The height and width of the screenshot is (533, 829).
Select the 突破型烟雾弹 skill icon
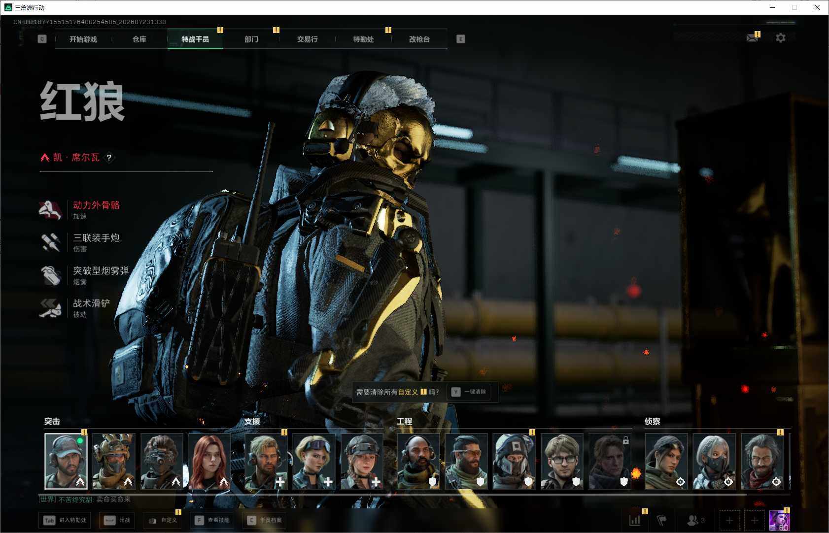[x=50, y=275]
